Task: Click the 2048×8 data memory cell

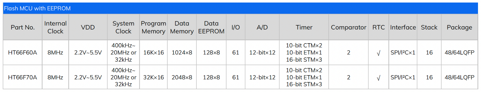Action: 182,77
